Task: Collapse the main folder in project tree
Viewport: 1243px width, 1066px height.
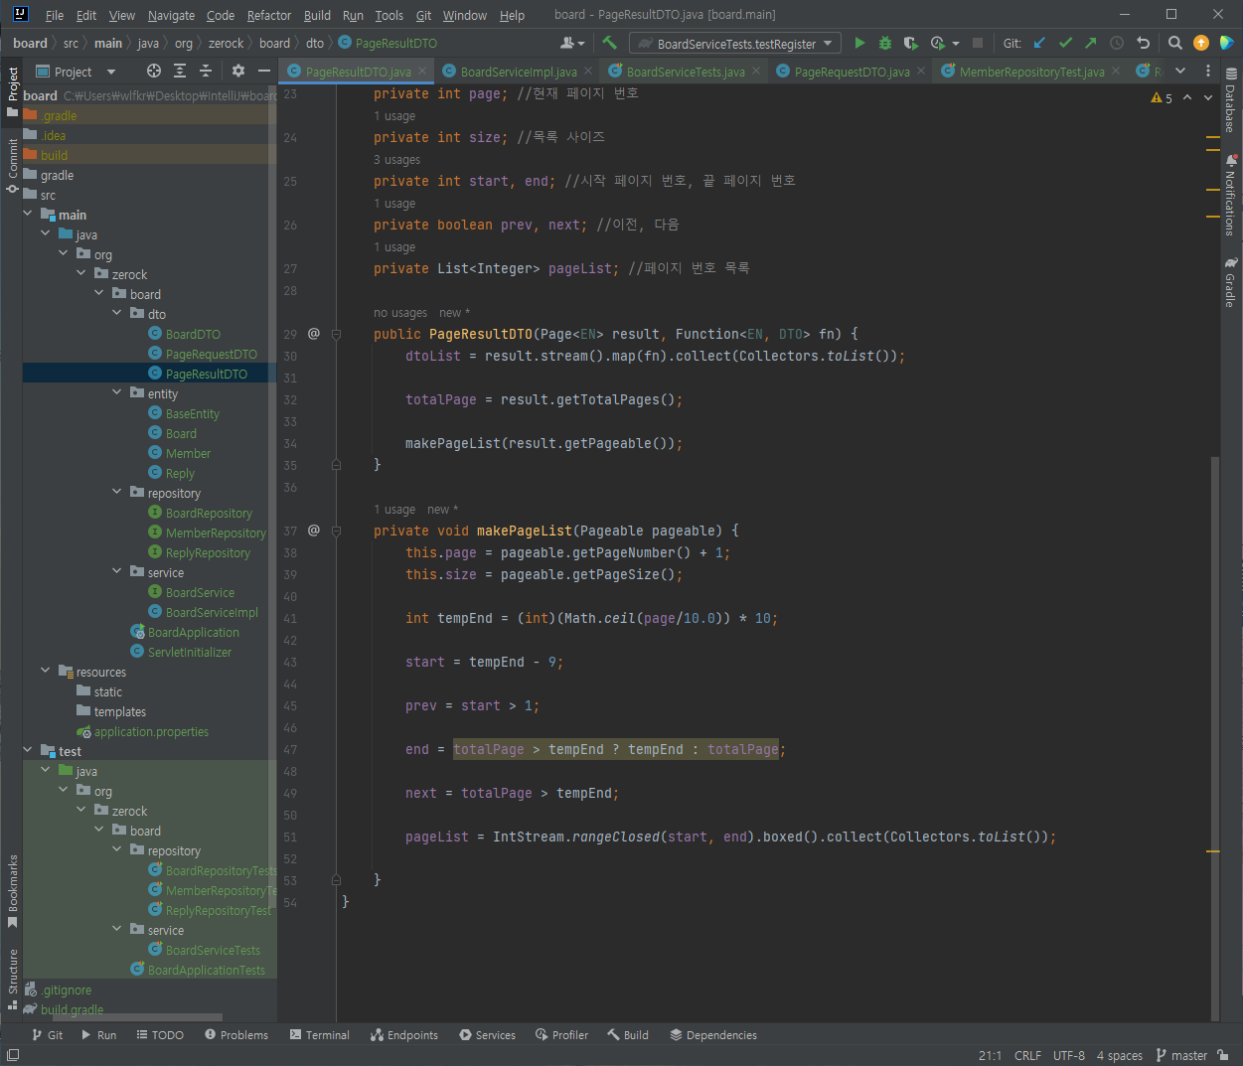Action: (x=28, y=215)
